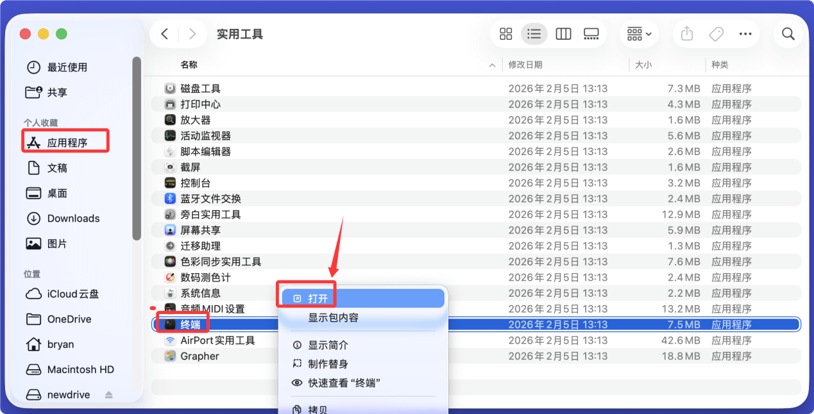The height and width of the screenshot is (414, 814).
Task: Open the grouping options dropdown
Action: pos(638,33)
